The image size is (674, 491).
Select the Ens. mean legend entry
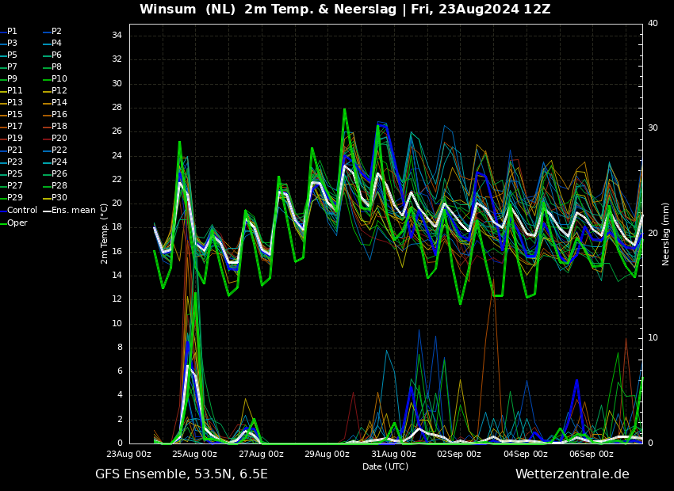70,211
